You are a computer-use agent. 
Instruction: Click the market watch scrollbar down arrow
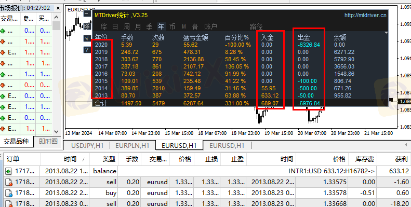56,132
